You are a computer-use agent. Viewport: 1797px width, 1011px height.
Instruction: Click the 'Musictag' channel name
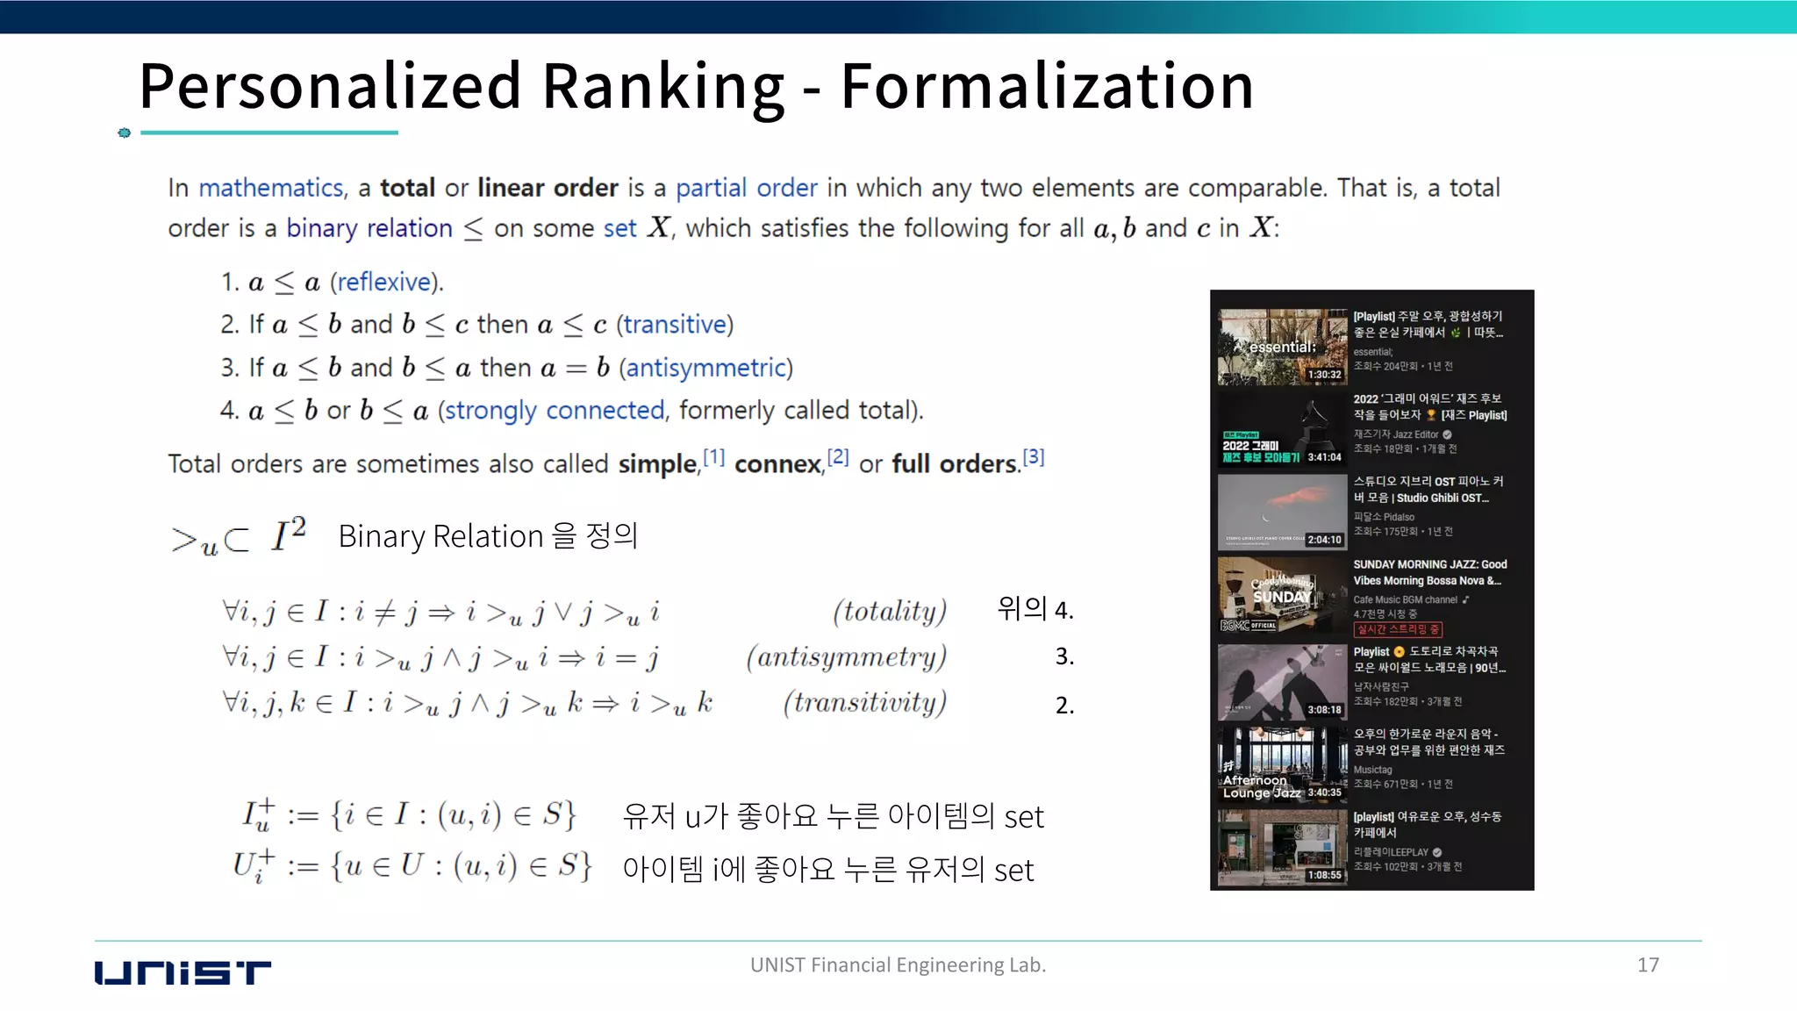pos(1372,770)
